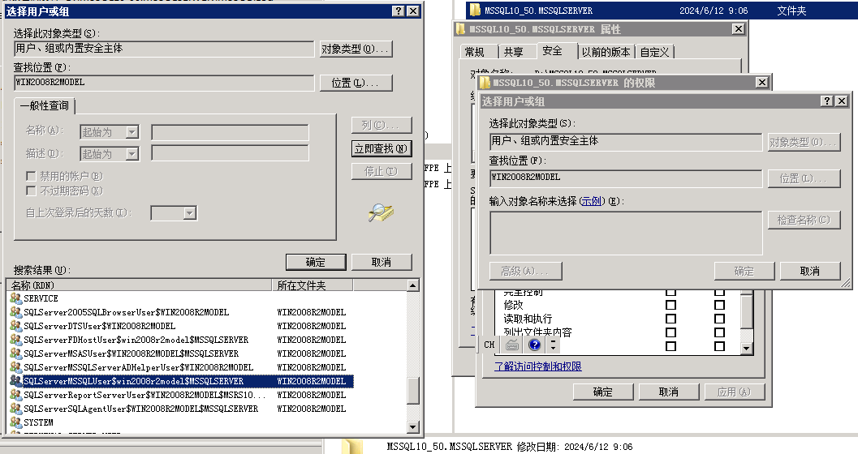Check the allow box for 列出文件夹内容
This screenshot has height=454, width=858.
click(670, 332)
